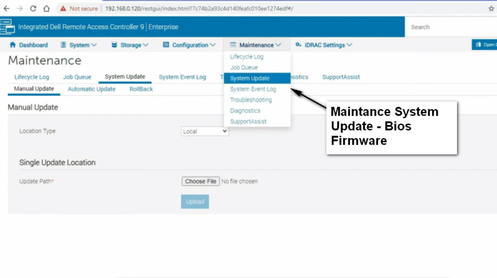Viewport: 497px width, 278px height.
Task: Select Troubleshooting from the Maintenance menu
Action: point(251,100)
